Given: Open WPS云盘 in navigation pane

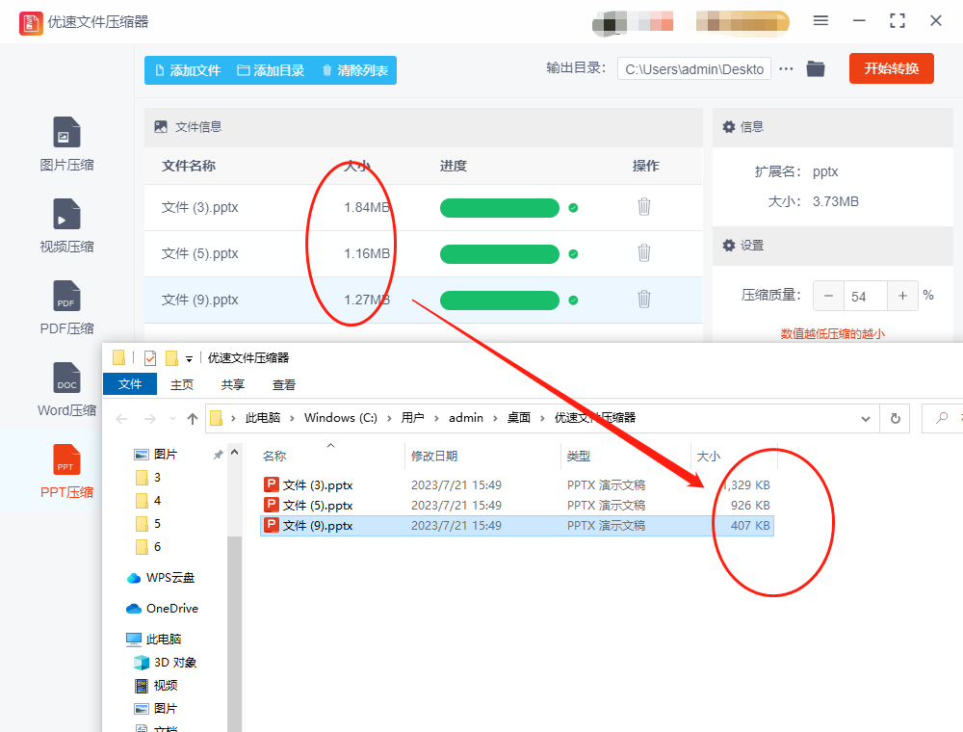Looking at the screenshot, I should [160, 577].
